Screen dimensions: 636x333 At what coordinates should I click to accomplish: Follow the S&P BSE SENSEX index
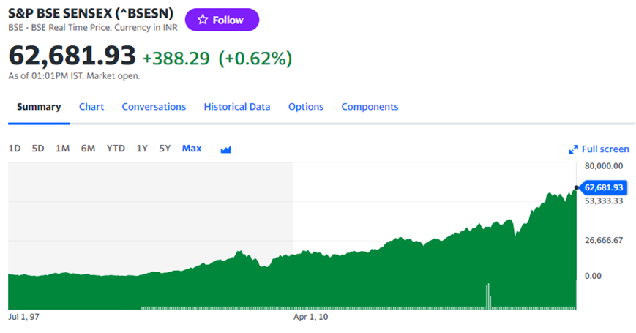[222, 20]
